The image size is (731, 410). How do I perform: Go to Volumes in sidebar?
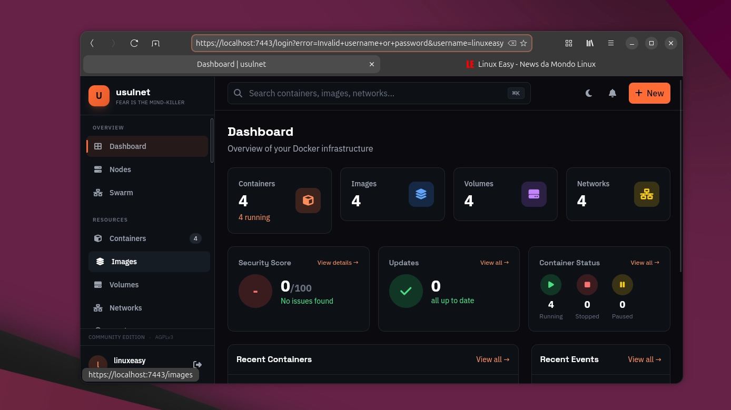(124, 285)
